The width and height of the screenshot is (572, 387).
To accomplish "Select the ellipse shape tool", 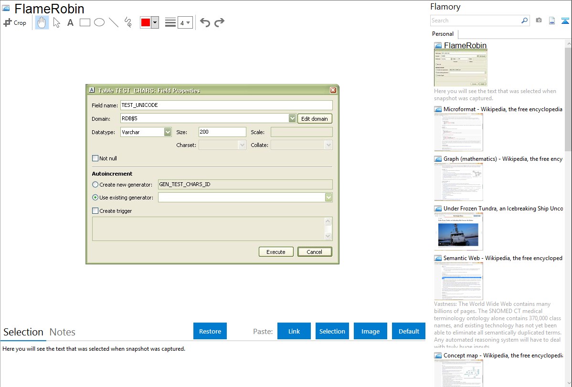I will coord(99,22).
